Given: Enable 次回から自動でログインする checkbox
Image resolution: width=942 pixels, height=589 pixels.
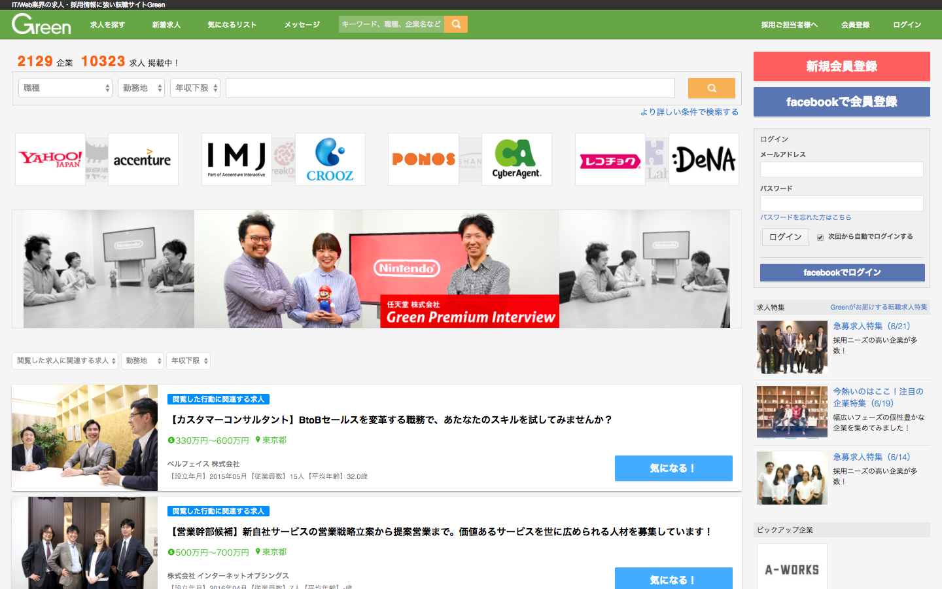Looking at the screenshot, I should 820,237.
